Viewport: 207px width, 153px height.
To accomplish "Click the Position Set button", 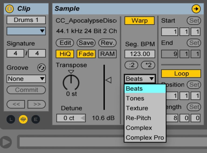I will (194, 84).
